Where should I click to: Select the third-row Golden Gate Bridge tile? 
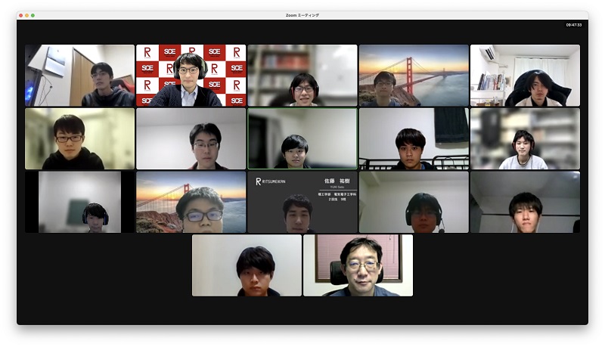pos(191,202)
